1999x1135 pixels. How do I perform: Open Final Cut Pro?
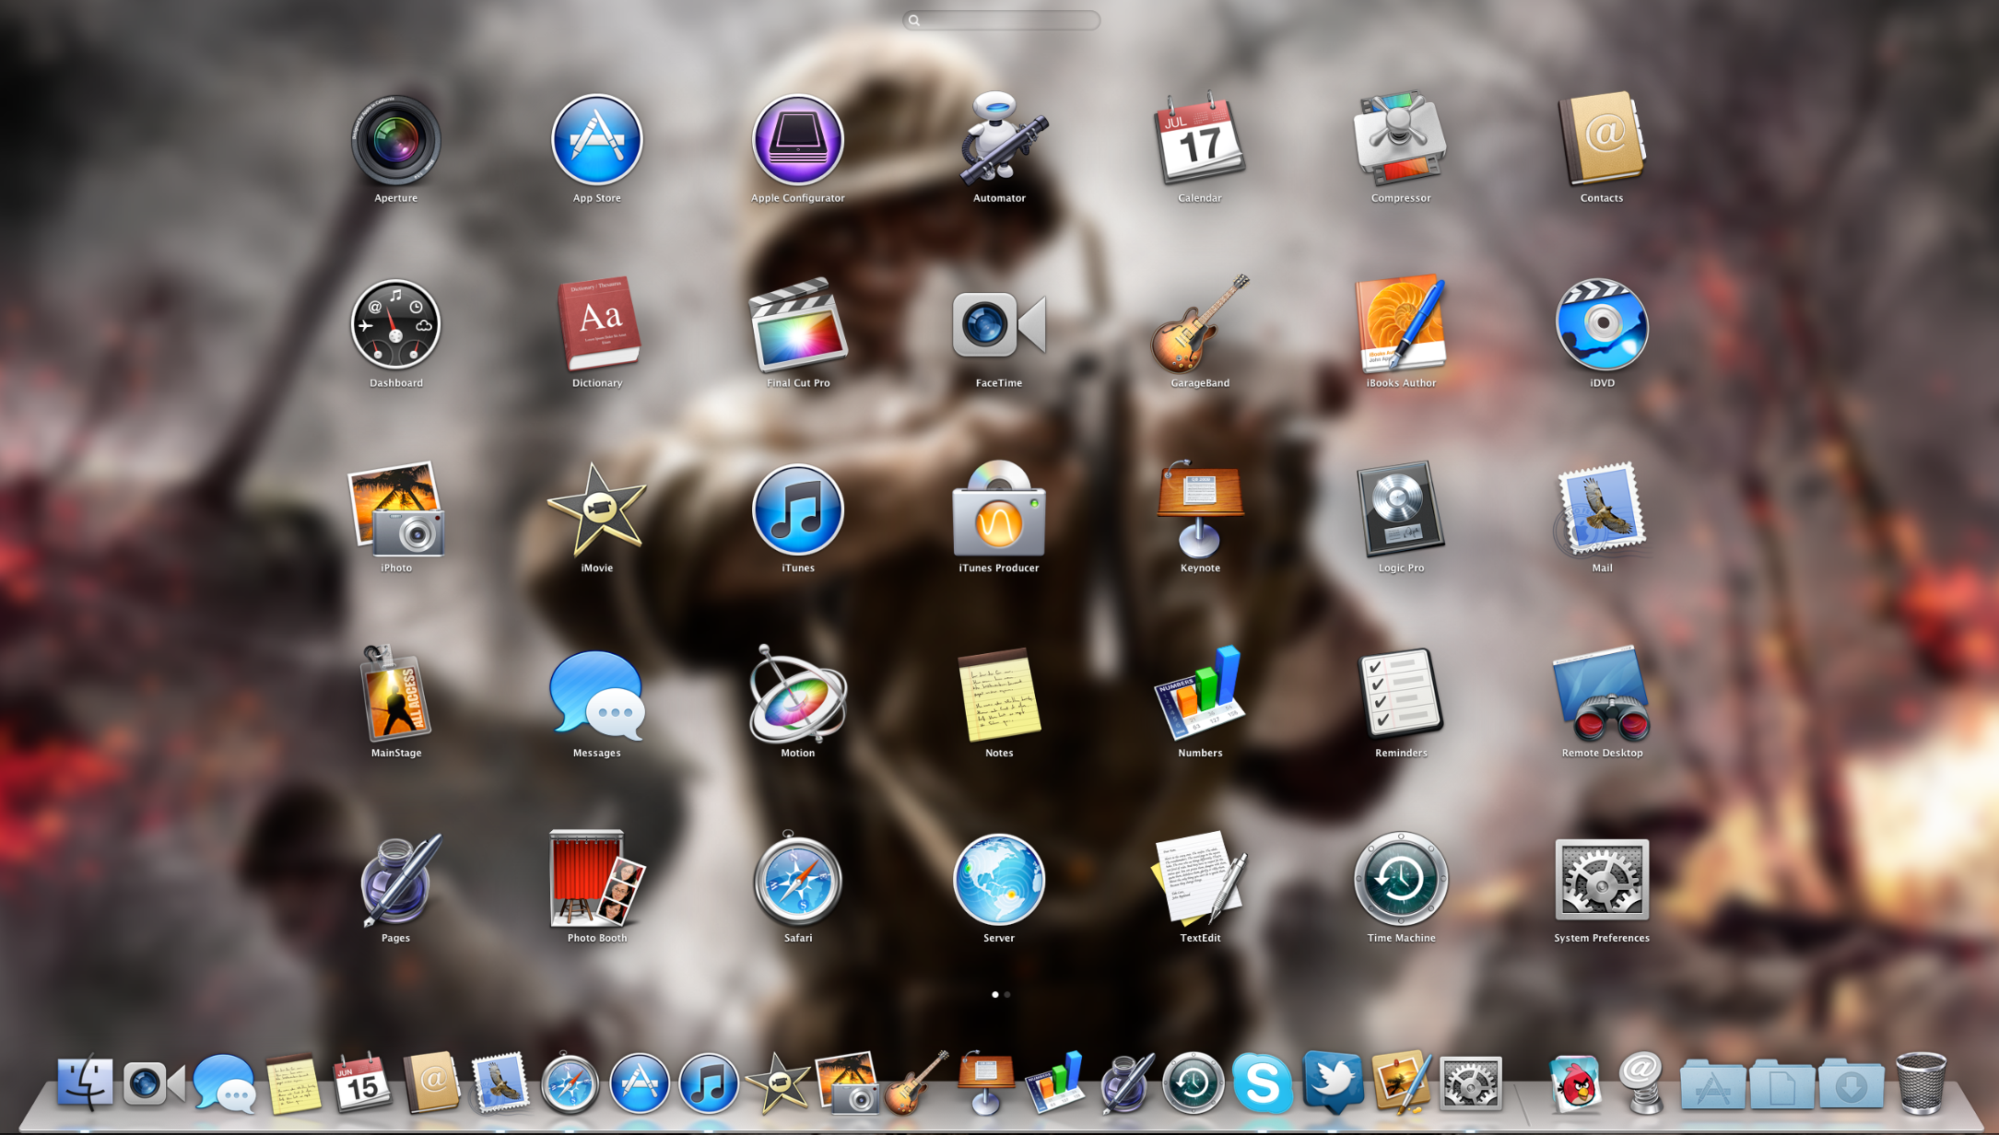tap(797, 326)
